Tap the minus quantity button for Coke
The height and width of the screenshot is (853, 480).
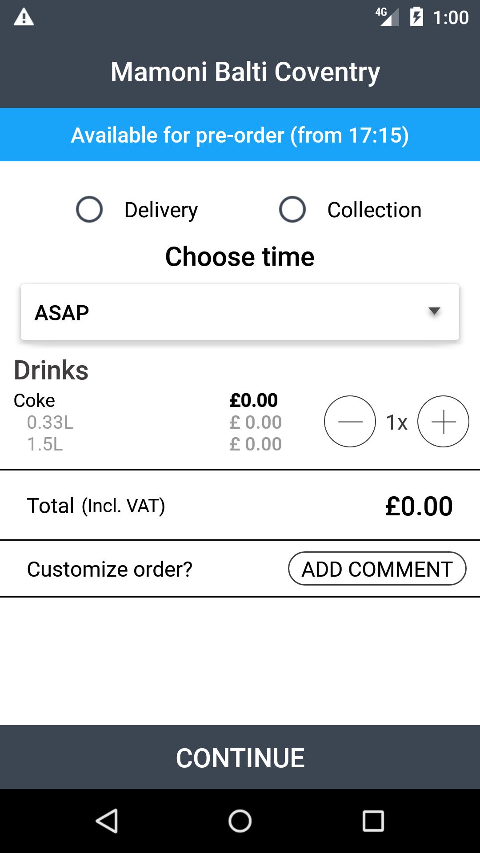coord(350,421)
